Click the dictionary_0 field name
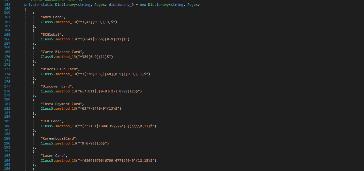The width and height of the screenshot is (364, 171). (x=121, y=5)
